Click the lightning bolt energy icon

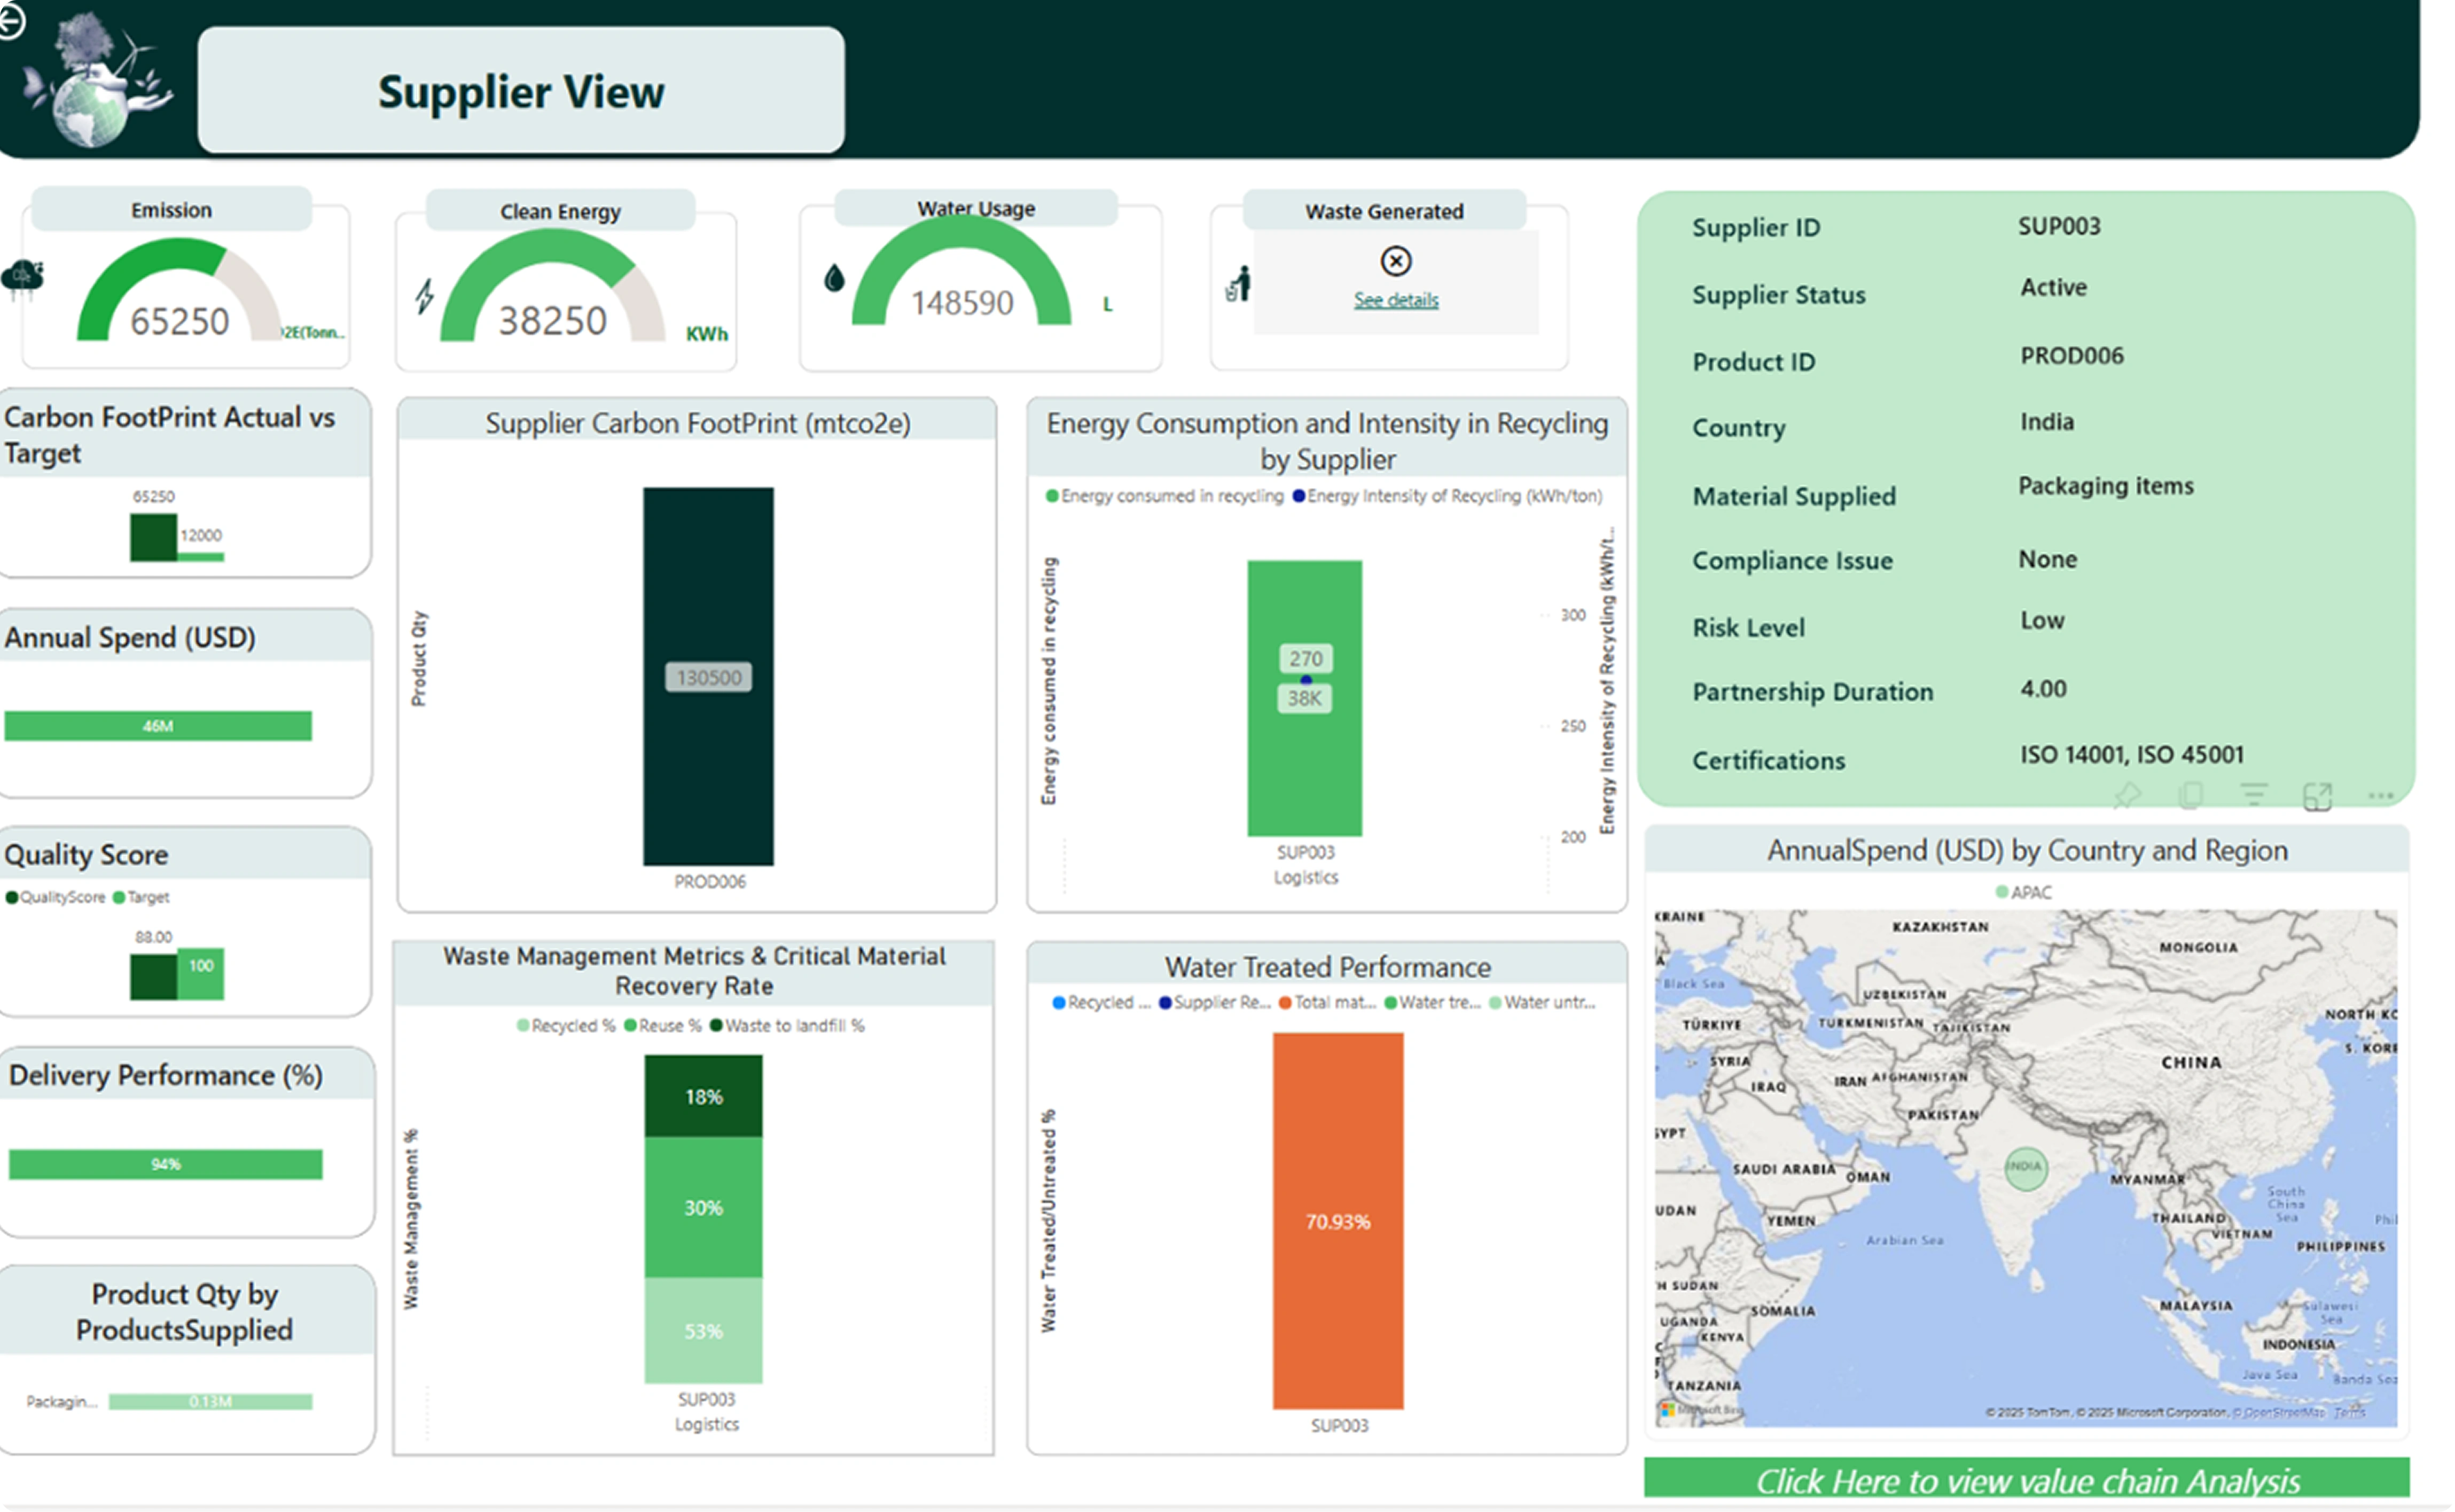[425, 296]
